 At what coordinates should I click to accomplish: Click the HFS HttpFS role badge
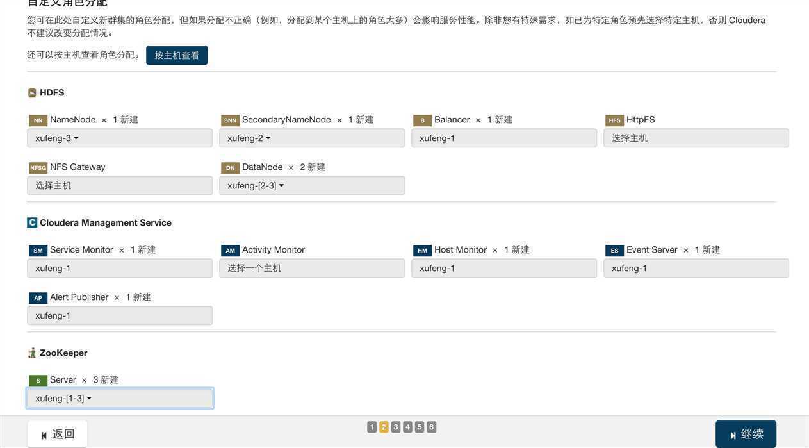click(615, 120)
